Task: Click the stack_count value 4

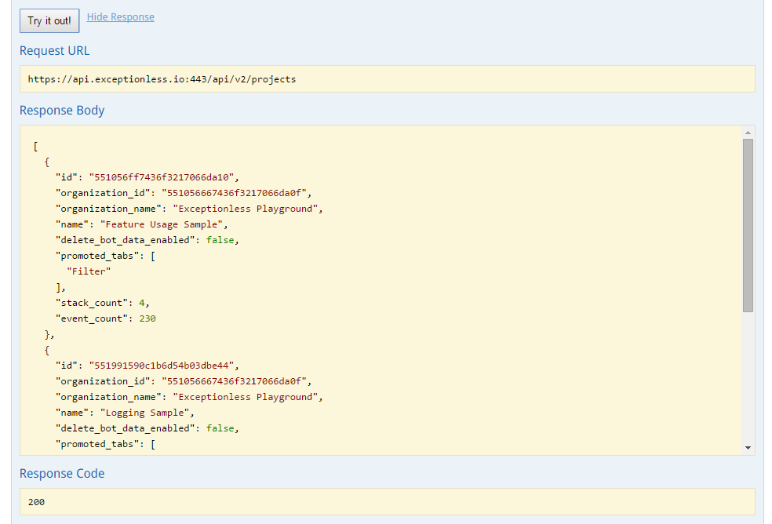Action: [x=141, y=303]
